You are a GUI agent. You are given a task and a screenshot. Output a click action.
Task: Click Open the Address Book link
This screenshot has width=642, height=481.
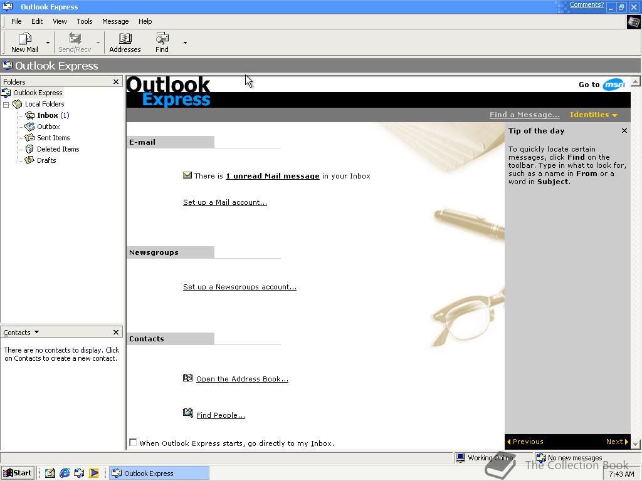(x=243, y=379)
